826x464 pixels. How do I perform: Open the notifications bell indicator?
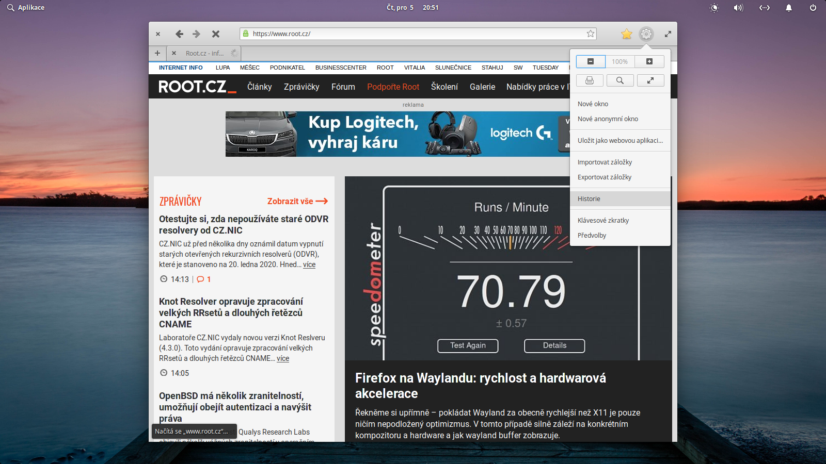coord(789,7)
